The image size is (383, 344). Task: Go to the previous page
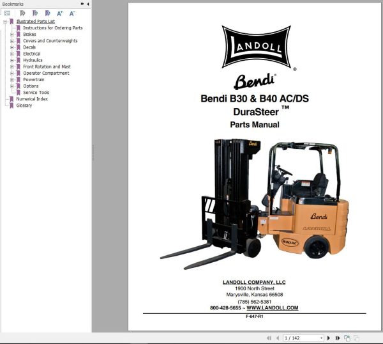278,338
